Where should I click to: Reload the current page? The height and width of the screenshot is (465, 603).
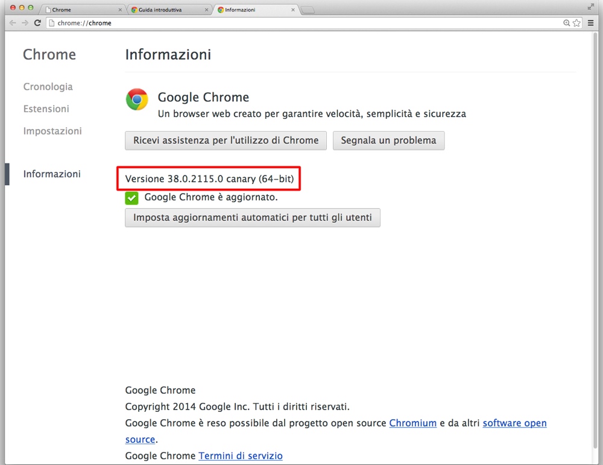click(x=37, y=23)
